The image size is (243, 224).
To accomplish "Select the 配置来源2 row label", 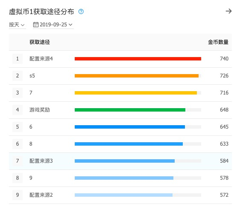I will point(41,195).
